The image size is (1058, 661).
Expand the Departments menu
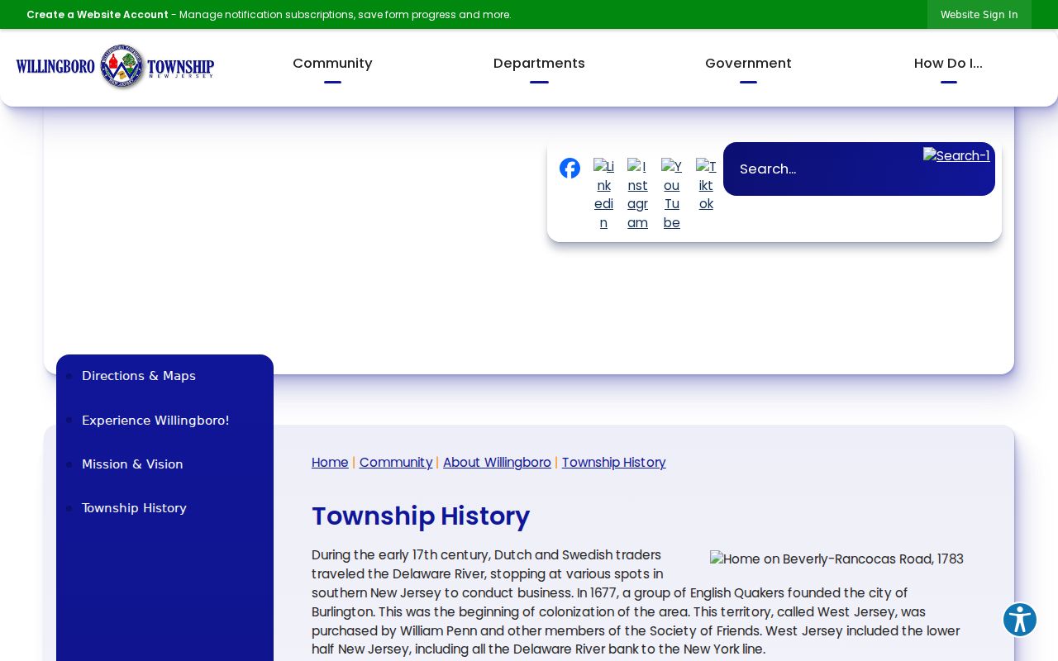coord(539,64)
